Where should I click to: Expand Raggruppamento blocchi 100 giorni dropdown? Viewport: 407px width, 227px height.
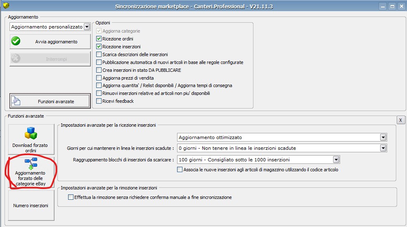pyautogui.click(x=336, y=160)
